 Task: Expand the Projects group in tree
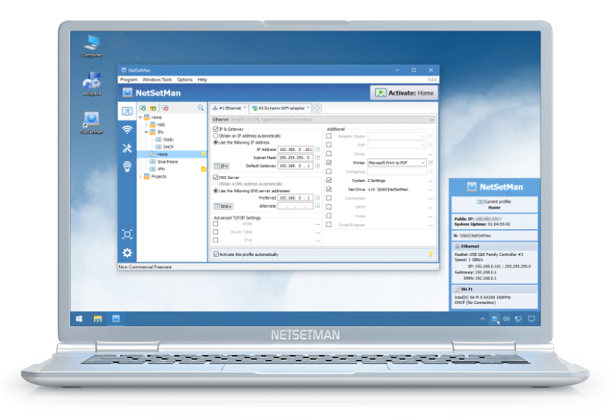coord(140,177)
